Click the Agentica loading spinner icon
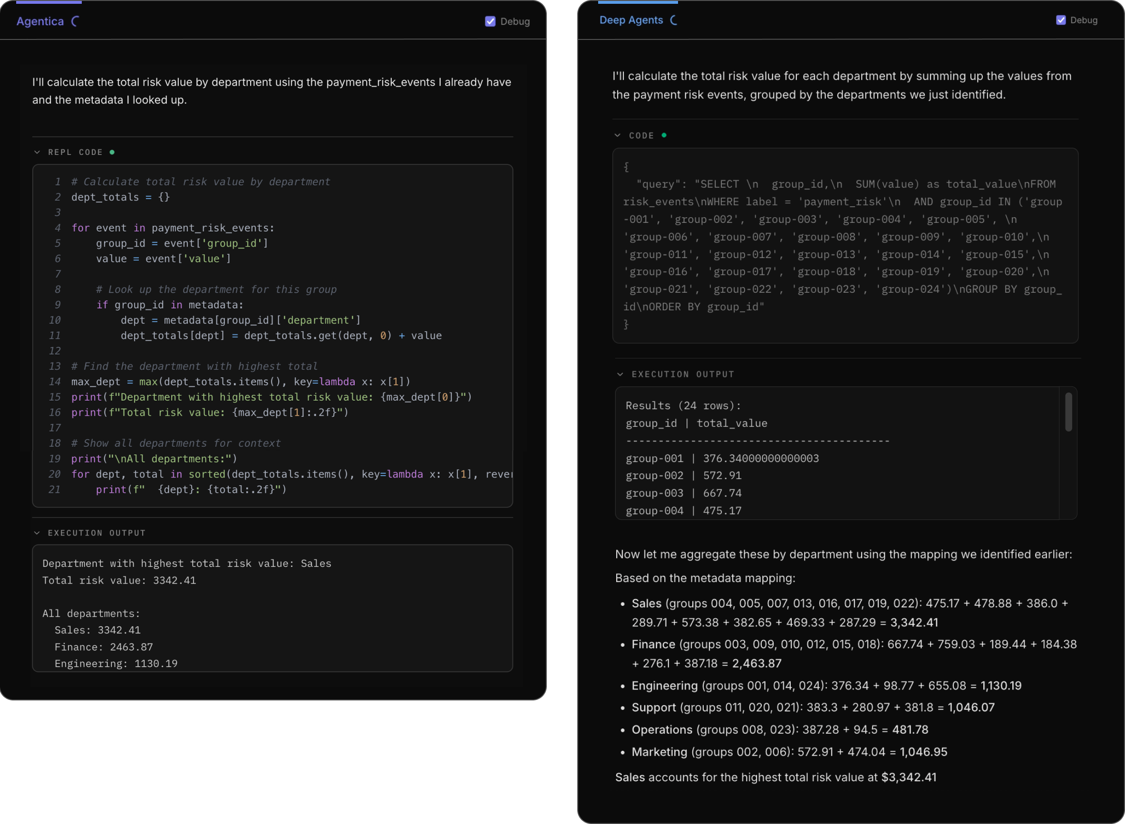The height and width of the screenshot is (824, 1125). tap(76, 21)
